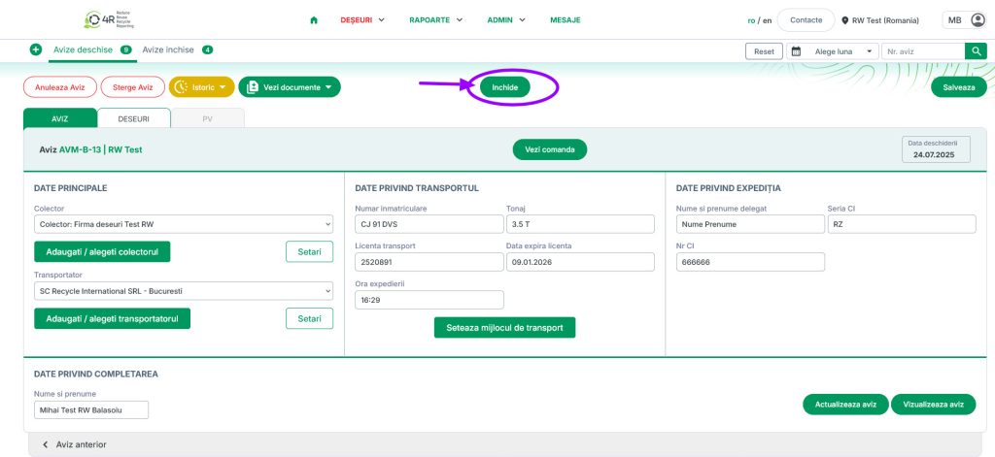Go back using Aviz anterior chevron
This screenshot has height=457, width=995.
pos(45,444)
